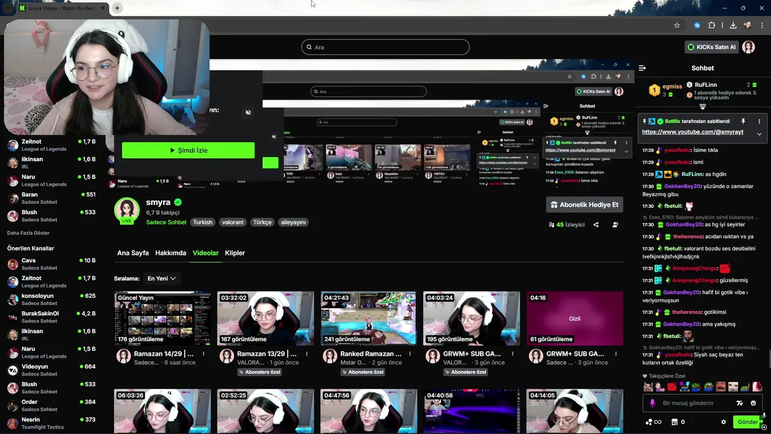This screenshot has width=771, height=434.
Task: Switch to Klipler tab
Action: click(235, 253)
